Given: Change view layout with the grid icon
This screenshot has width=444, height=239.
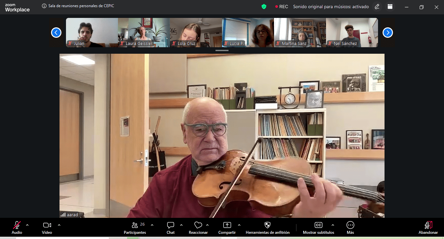Looking at the screenshot, I should (390, 7).
